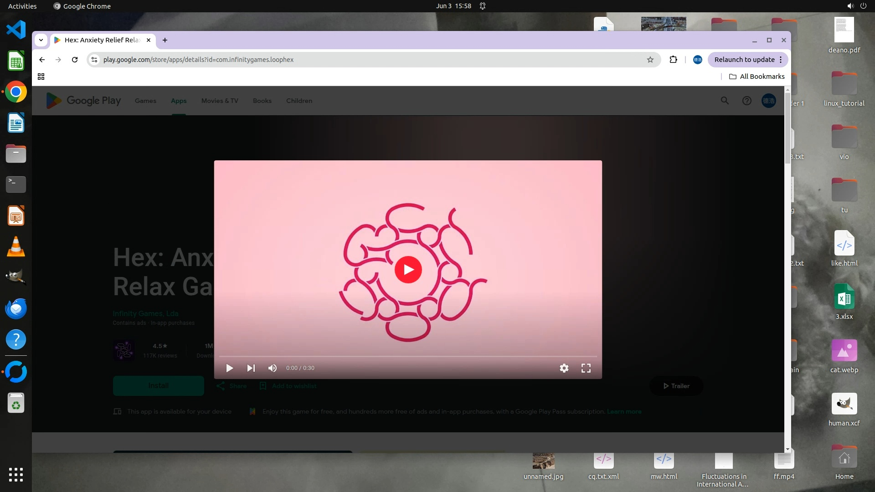Enter fullscreen mode for the video

pyautogui.click(x=586, y=368)
